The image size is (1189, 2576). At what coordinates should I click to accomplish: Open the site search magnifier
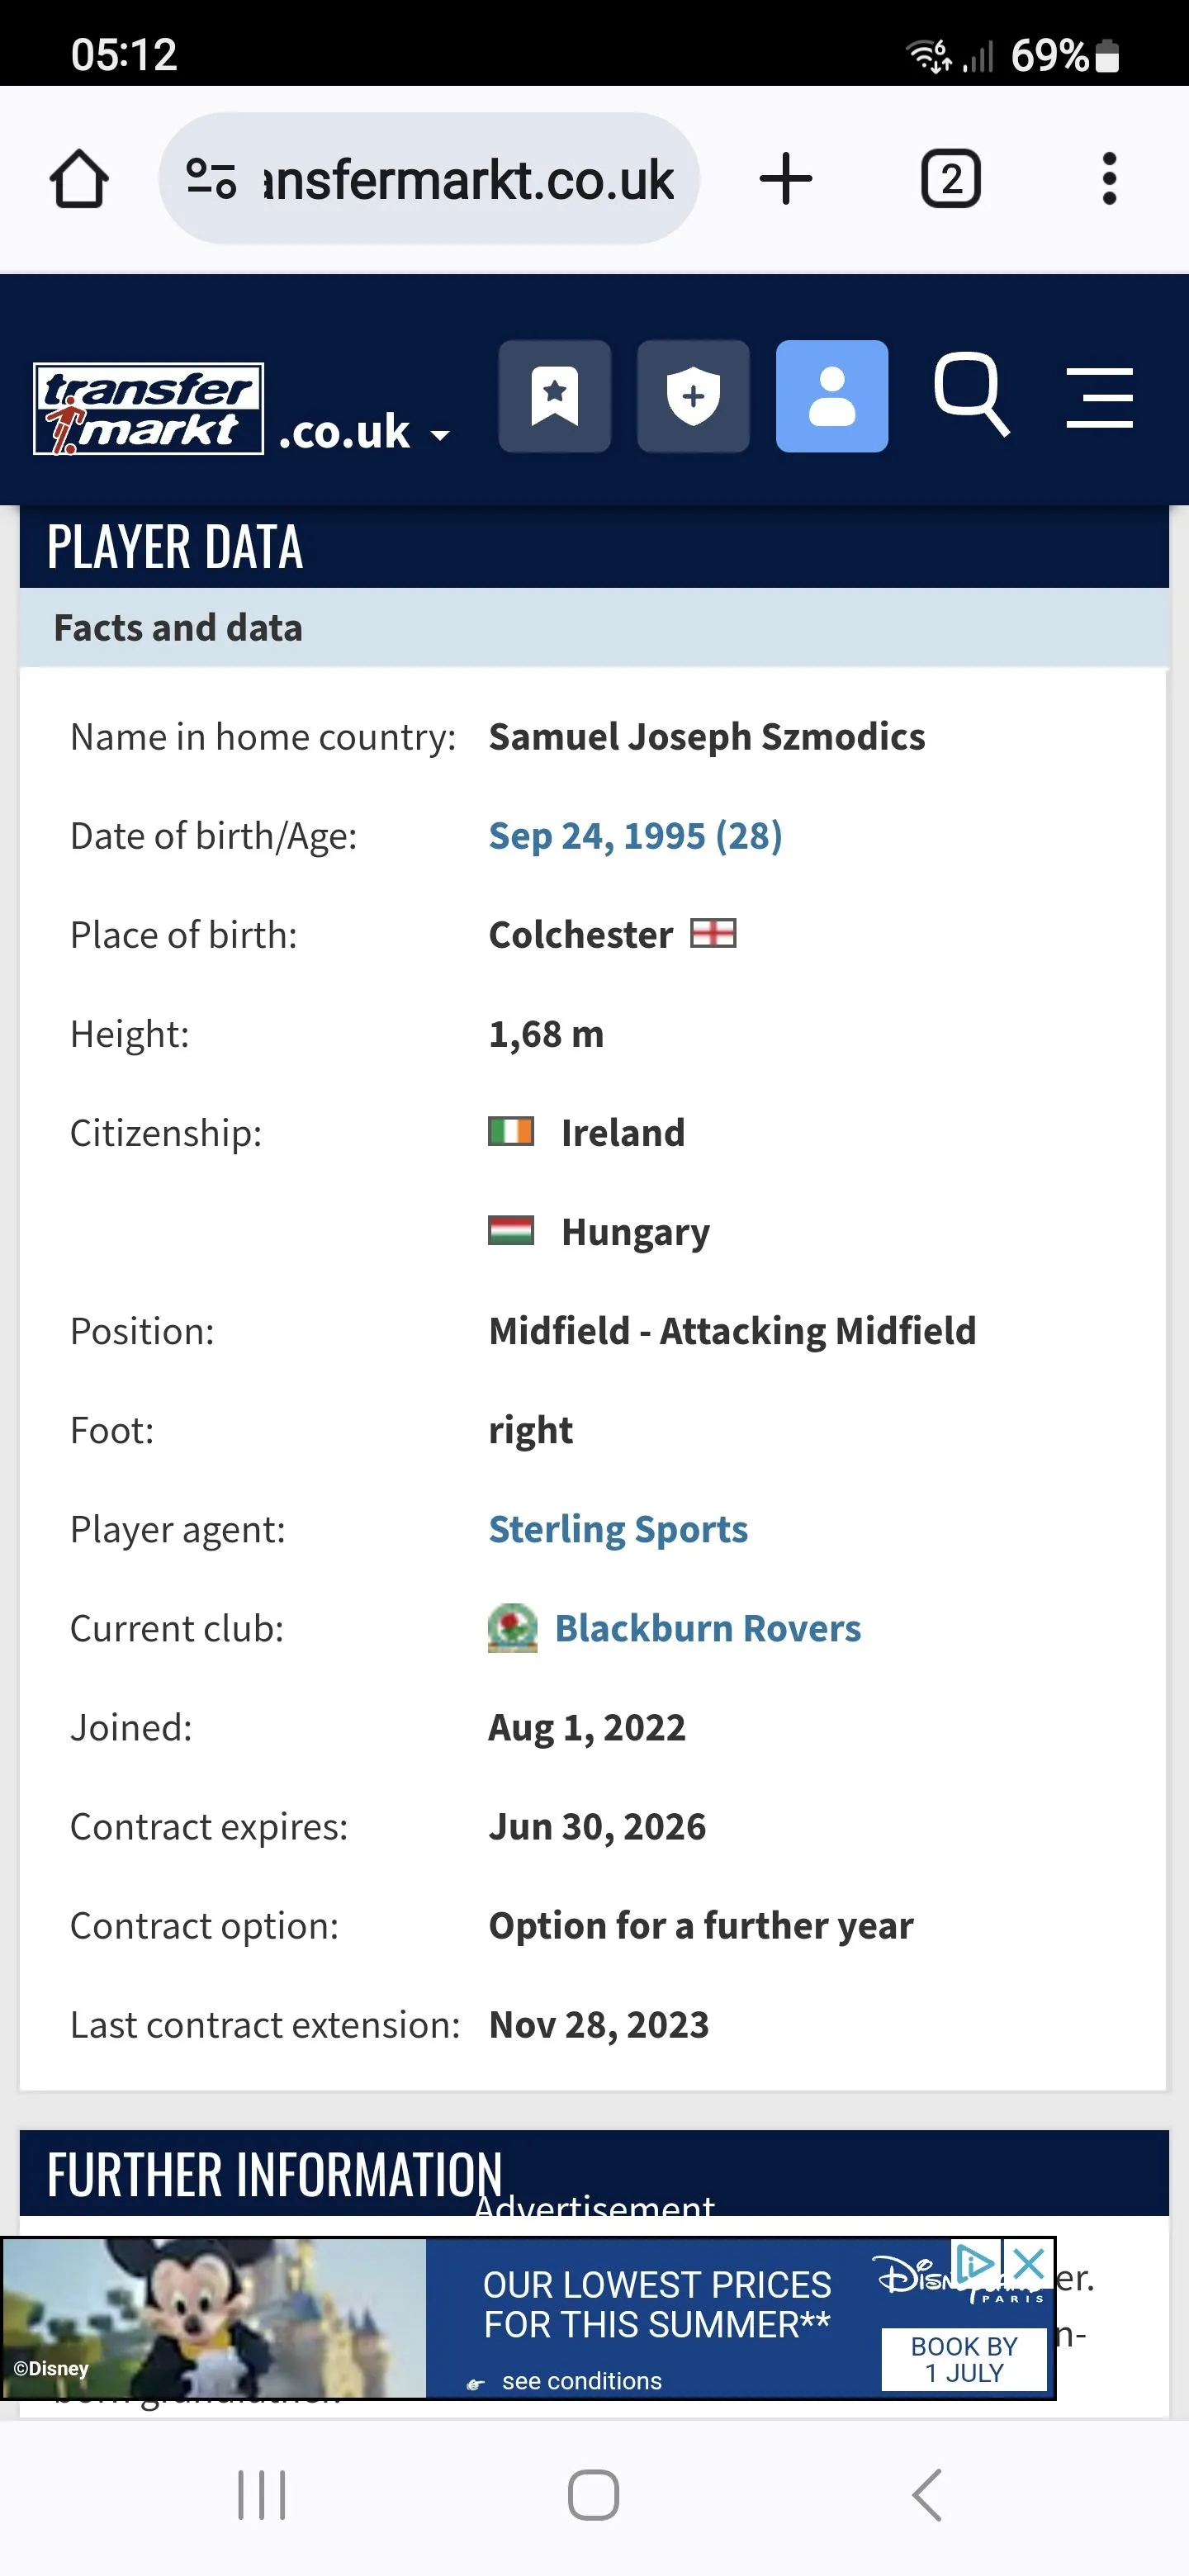click(x=970, y=395)
